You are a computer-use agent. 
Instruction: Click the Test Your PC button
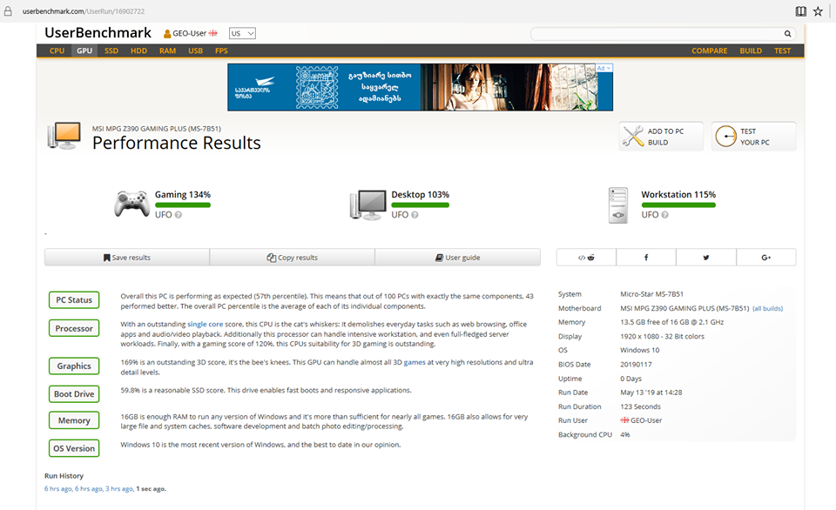[x=754, y=137]
